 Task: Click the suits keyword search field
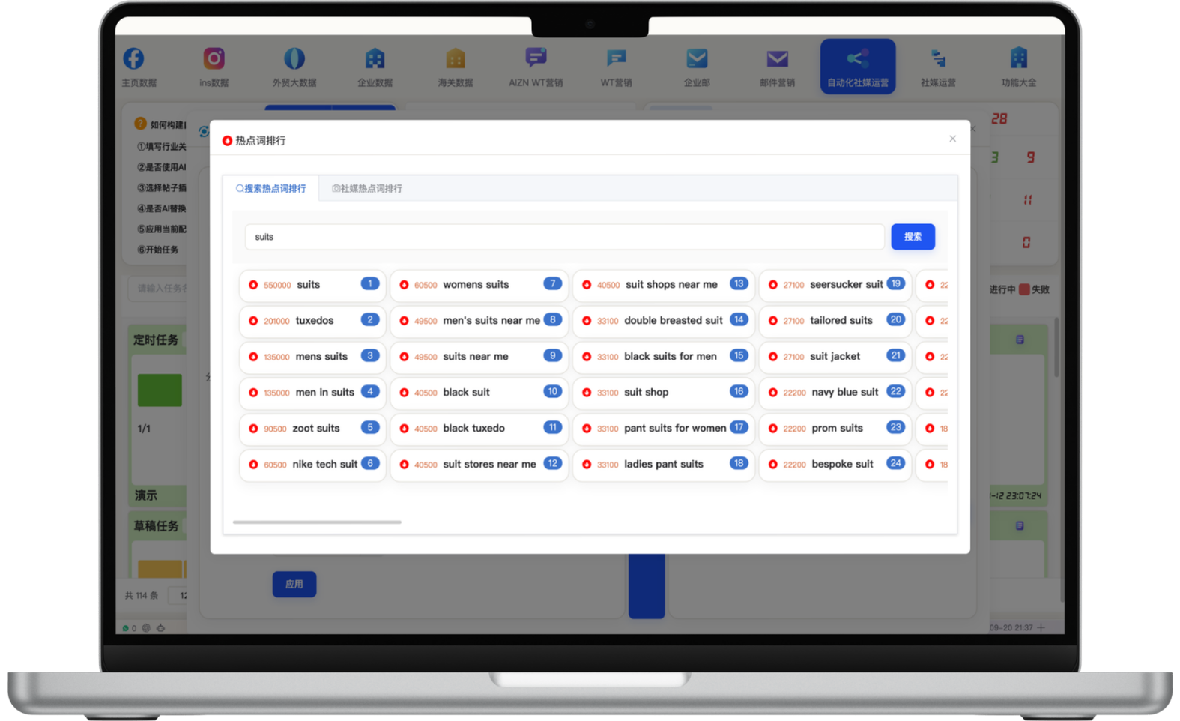[564, 237]
